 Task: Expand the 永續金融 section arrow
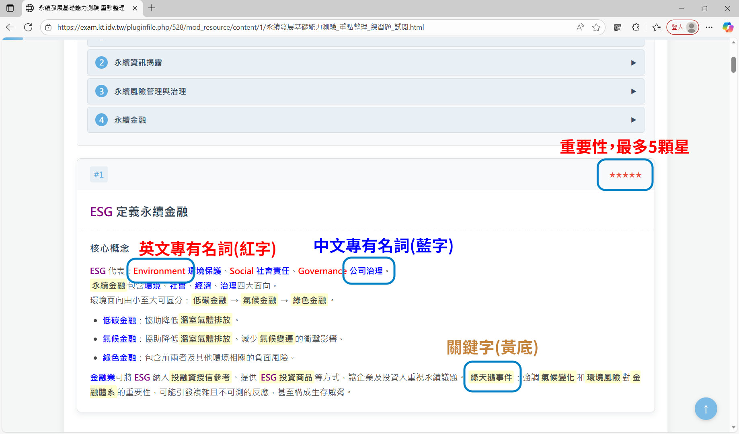tap(633, 120)
